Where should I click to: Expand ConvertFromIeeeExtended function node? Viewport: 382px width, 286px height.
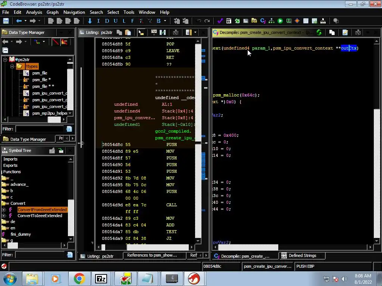point(4,210)
